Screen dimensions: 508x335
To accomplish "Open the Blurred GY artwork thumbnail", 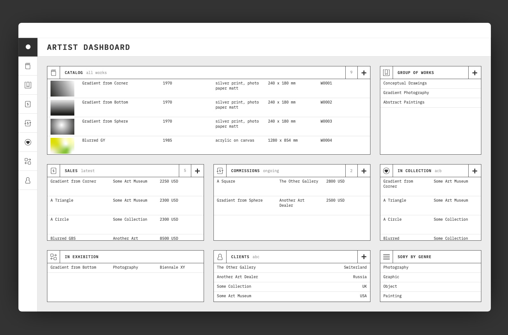I will click(x=62, y=145).
